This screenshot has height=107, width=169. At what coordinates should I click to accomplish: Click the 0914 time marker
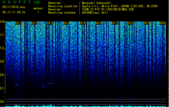[66, 23]
